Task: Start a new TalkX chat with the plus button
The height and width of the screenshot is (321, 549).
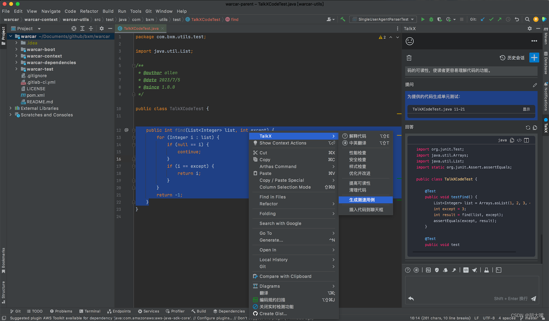Action: click(534, 58)
